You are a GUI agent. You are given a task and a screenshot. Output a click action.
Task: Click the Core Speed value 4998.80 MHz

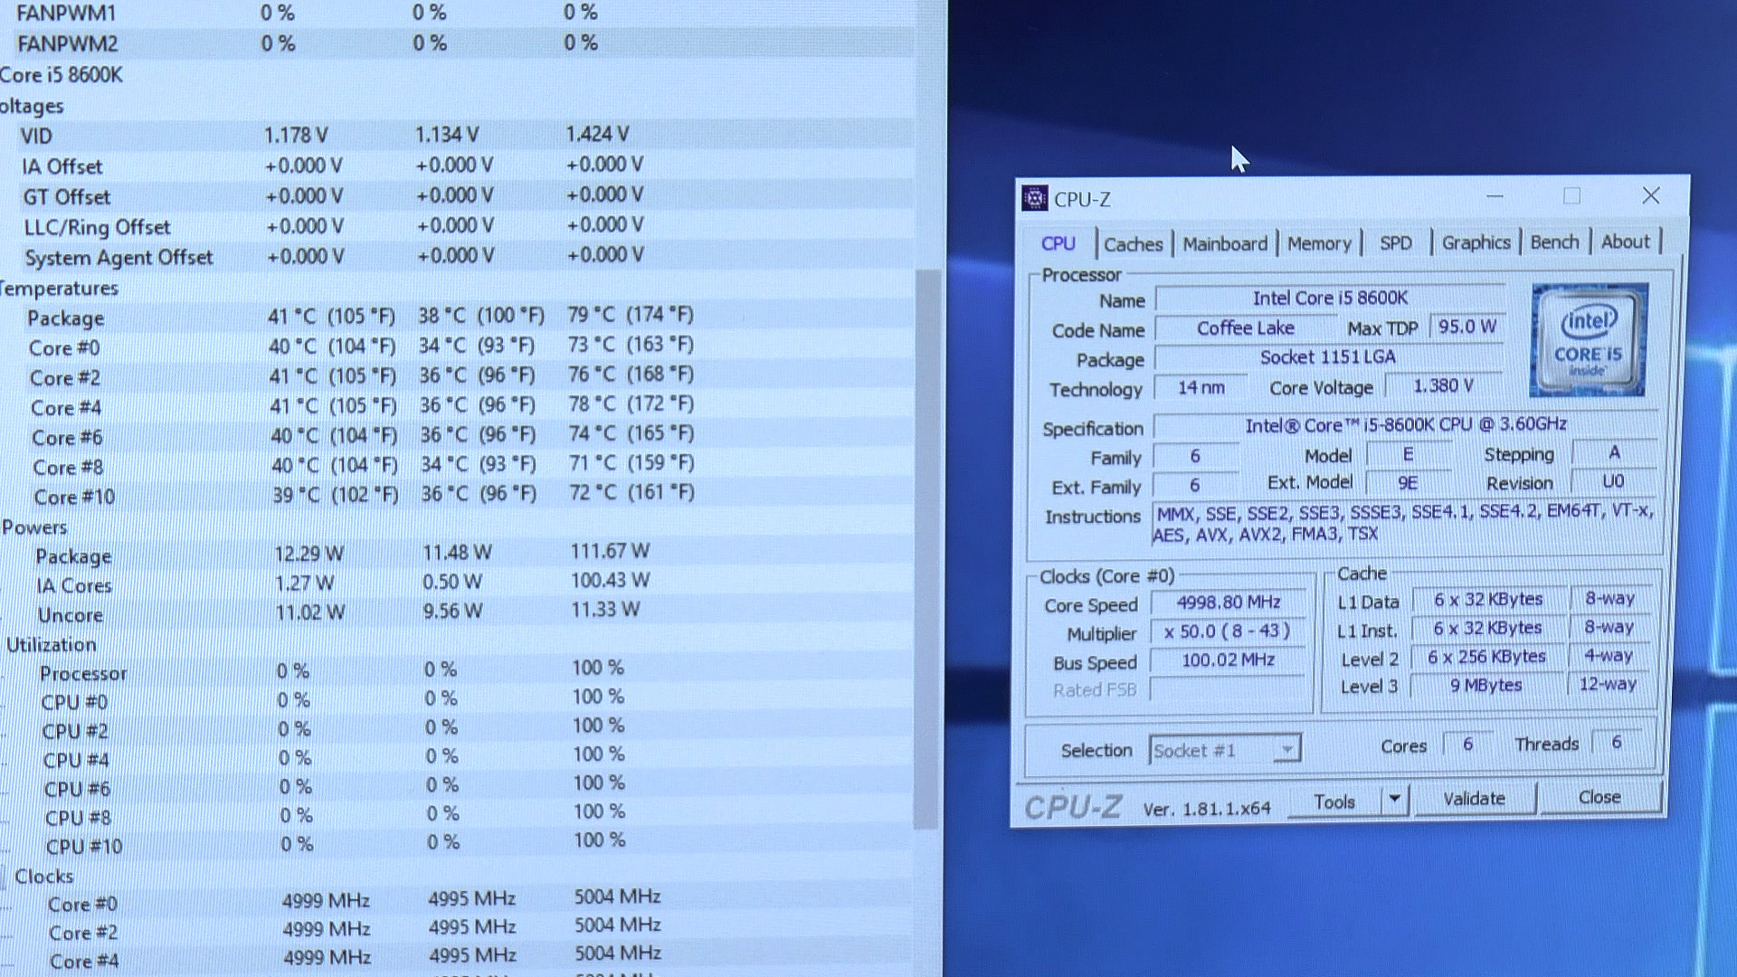point(1229,602)
